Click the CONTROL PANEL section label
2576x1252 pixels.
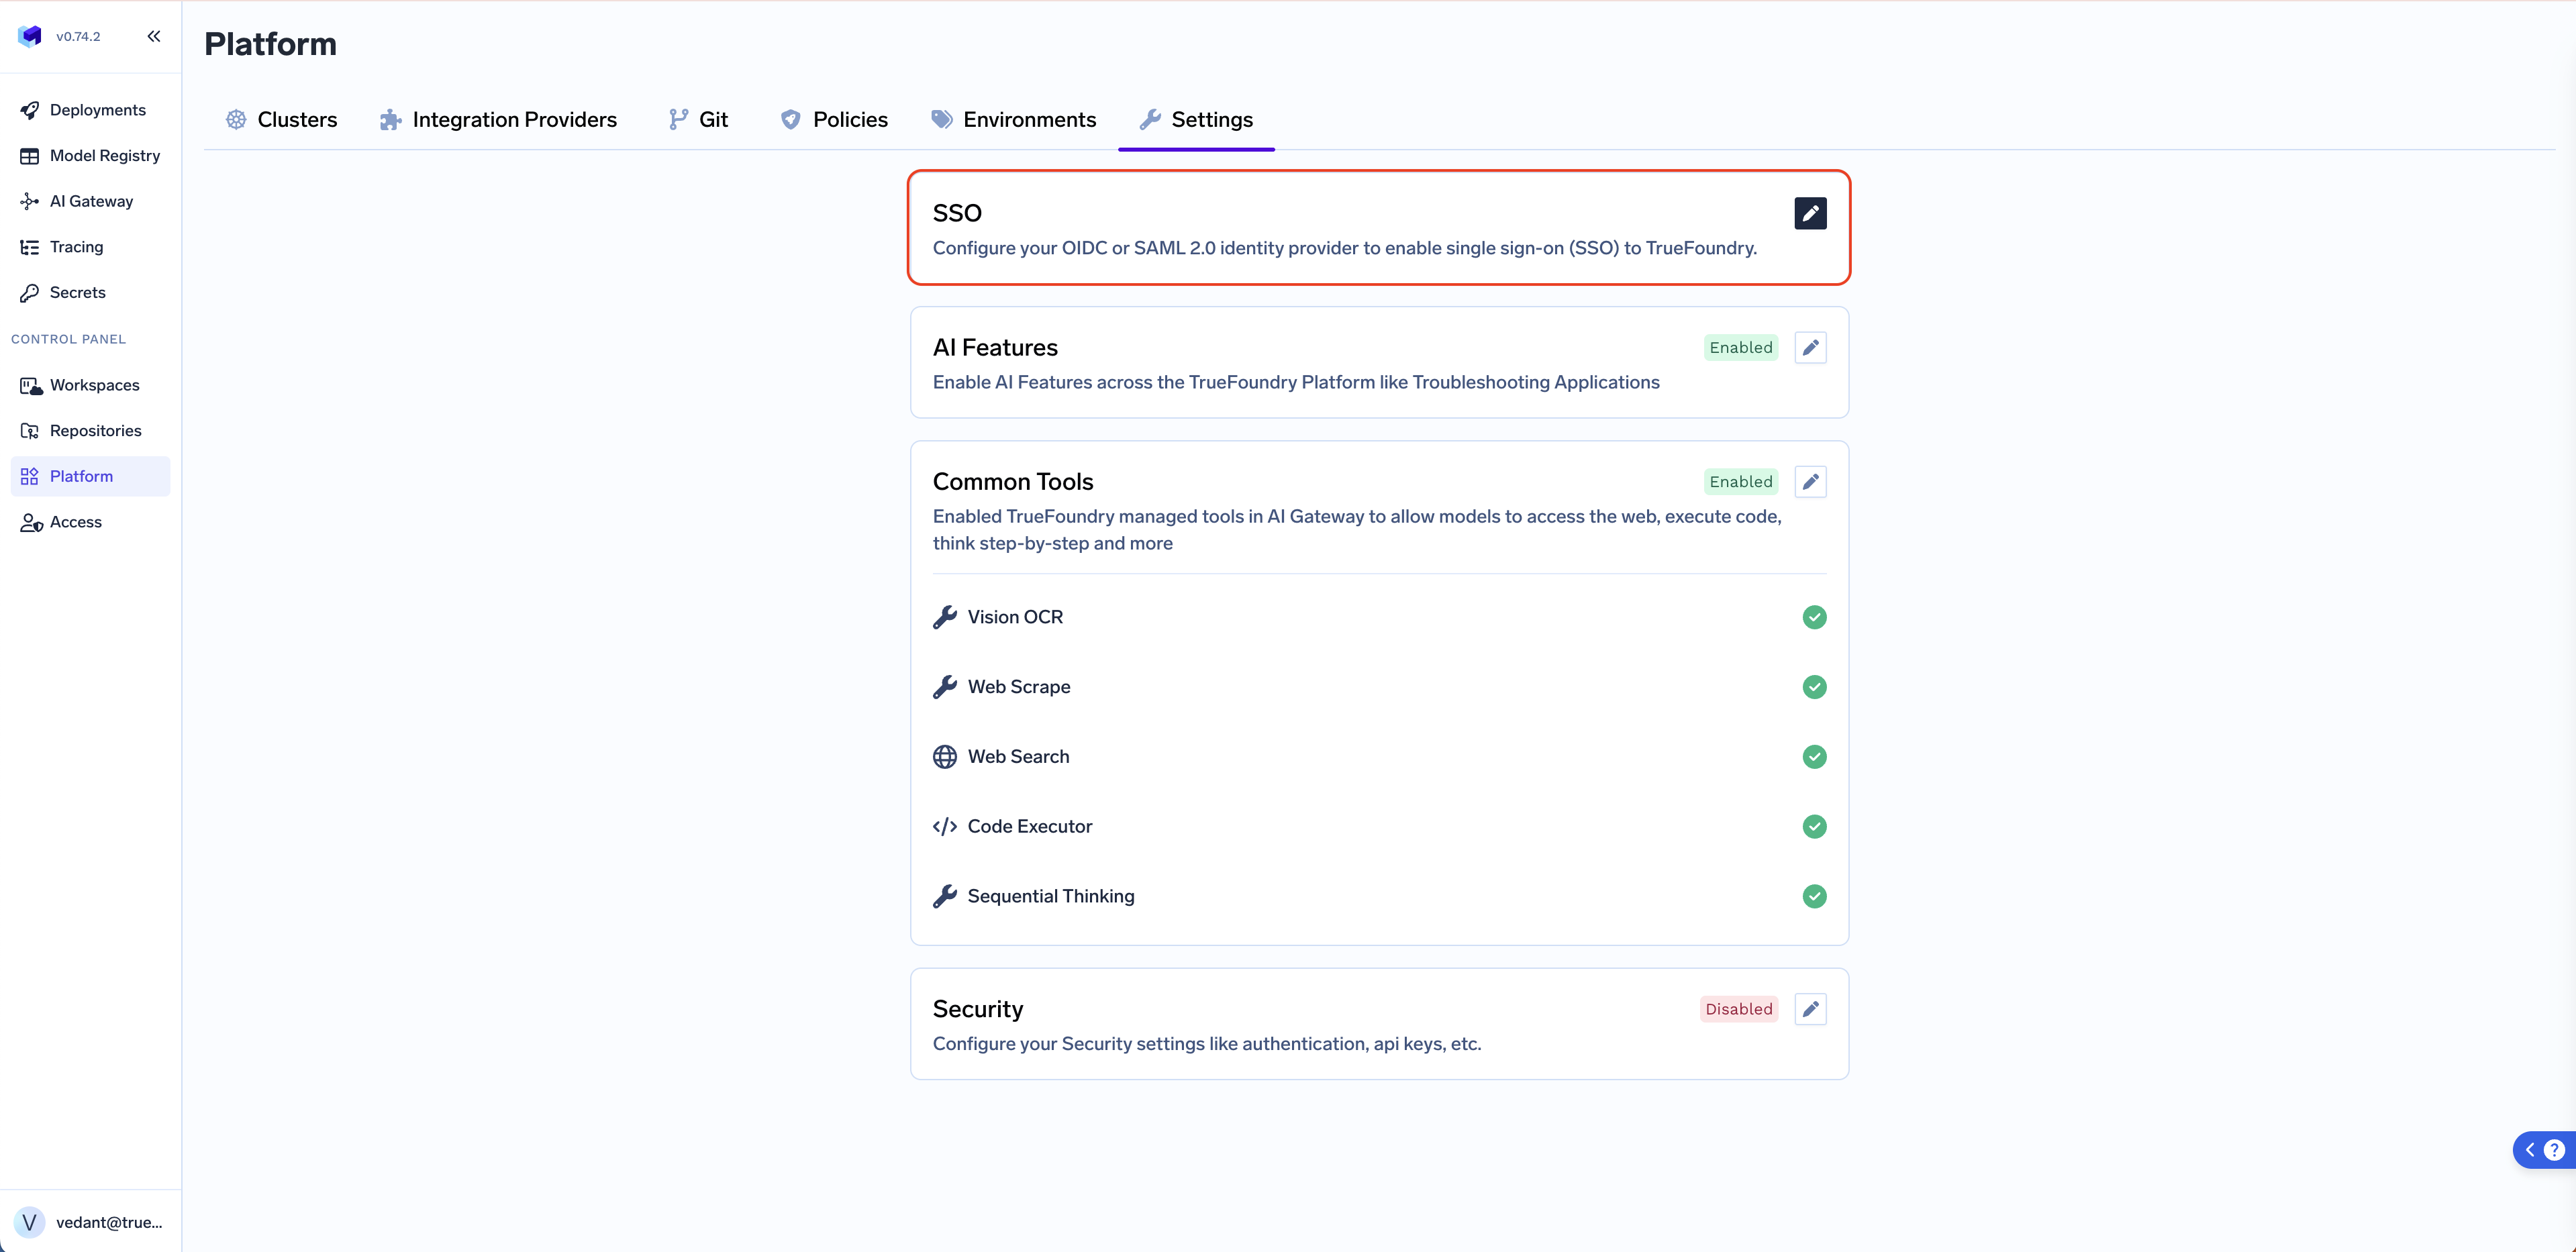pyautogui.click(x=68, y=340)
